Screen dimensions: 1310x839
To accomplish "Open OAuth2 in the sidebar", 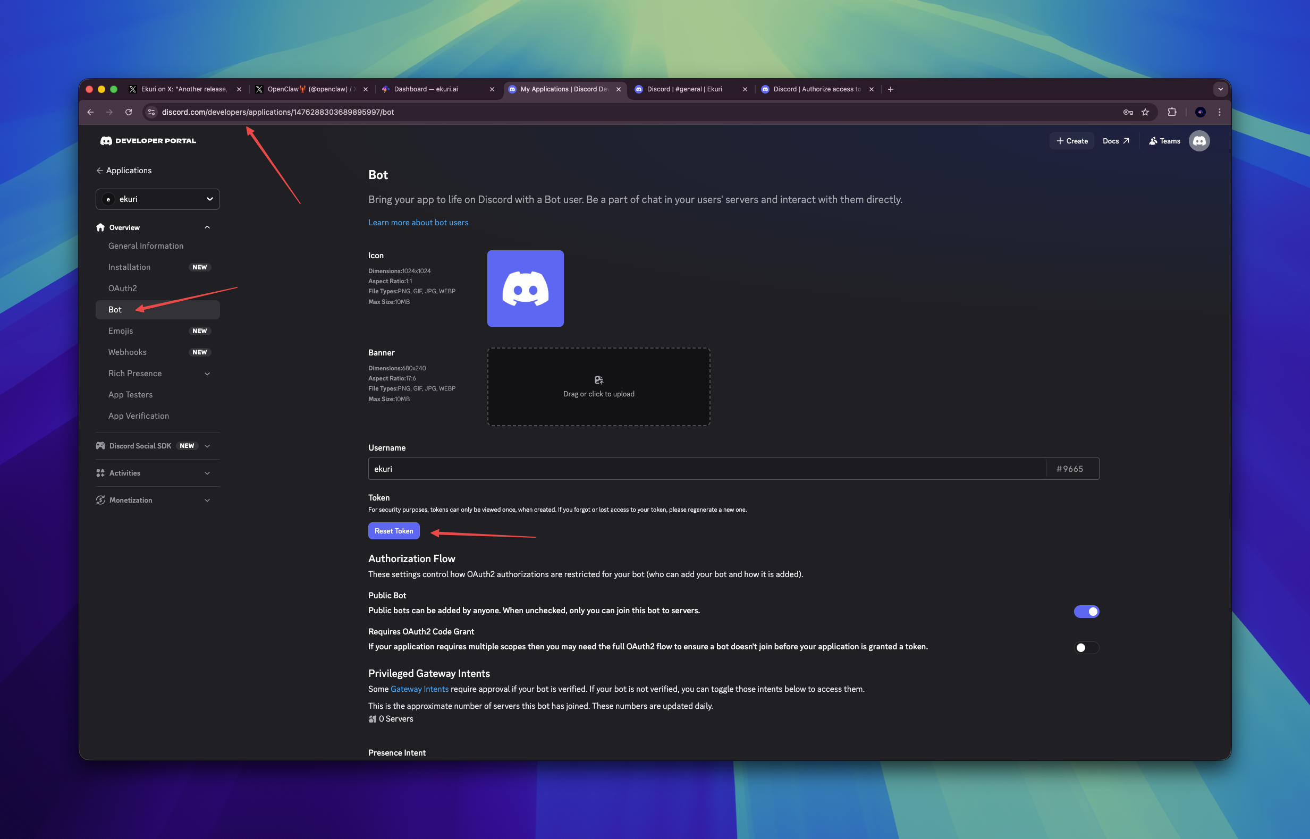I will 122,288.
